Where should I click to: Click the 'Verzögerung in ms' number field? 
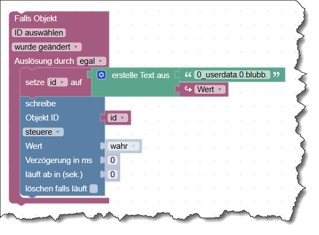113,160
